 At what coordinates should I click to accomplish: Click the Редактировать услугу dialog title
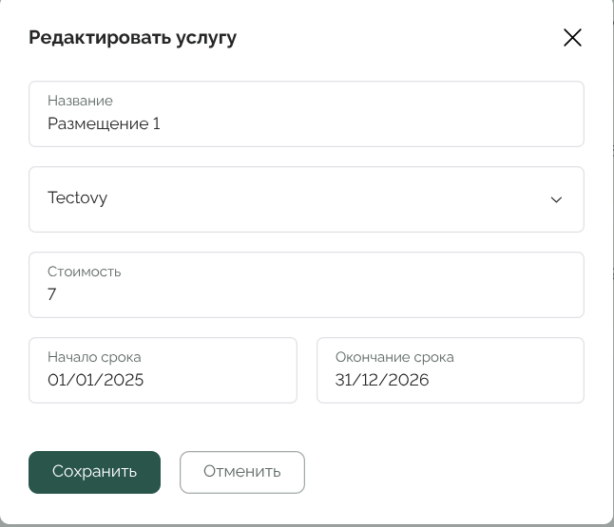(132, 38)
